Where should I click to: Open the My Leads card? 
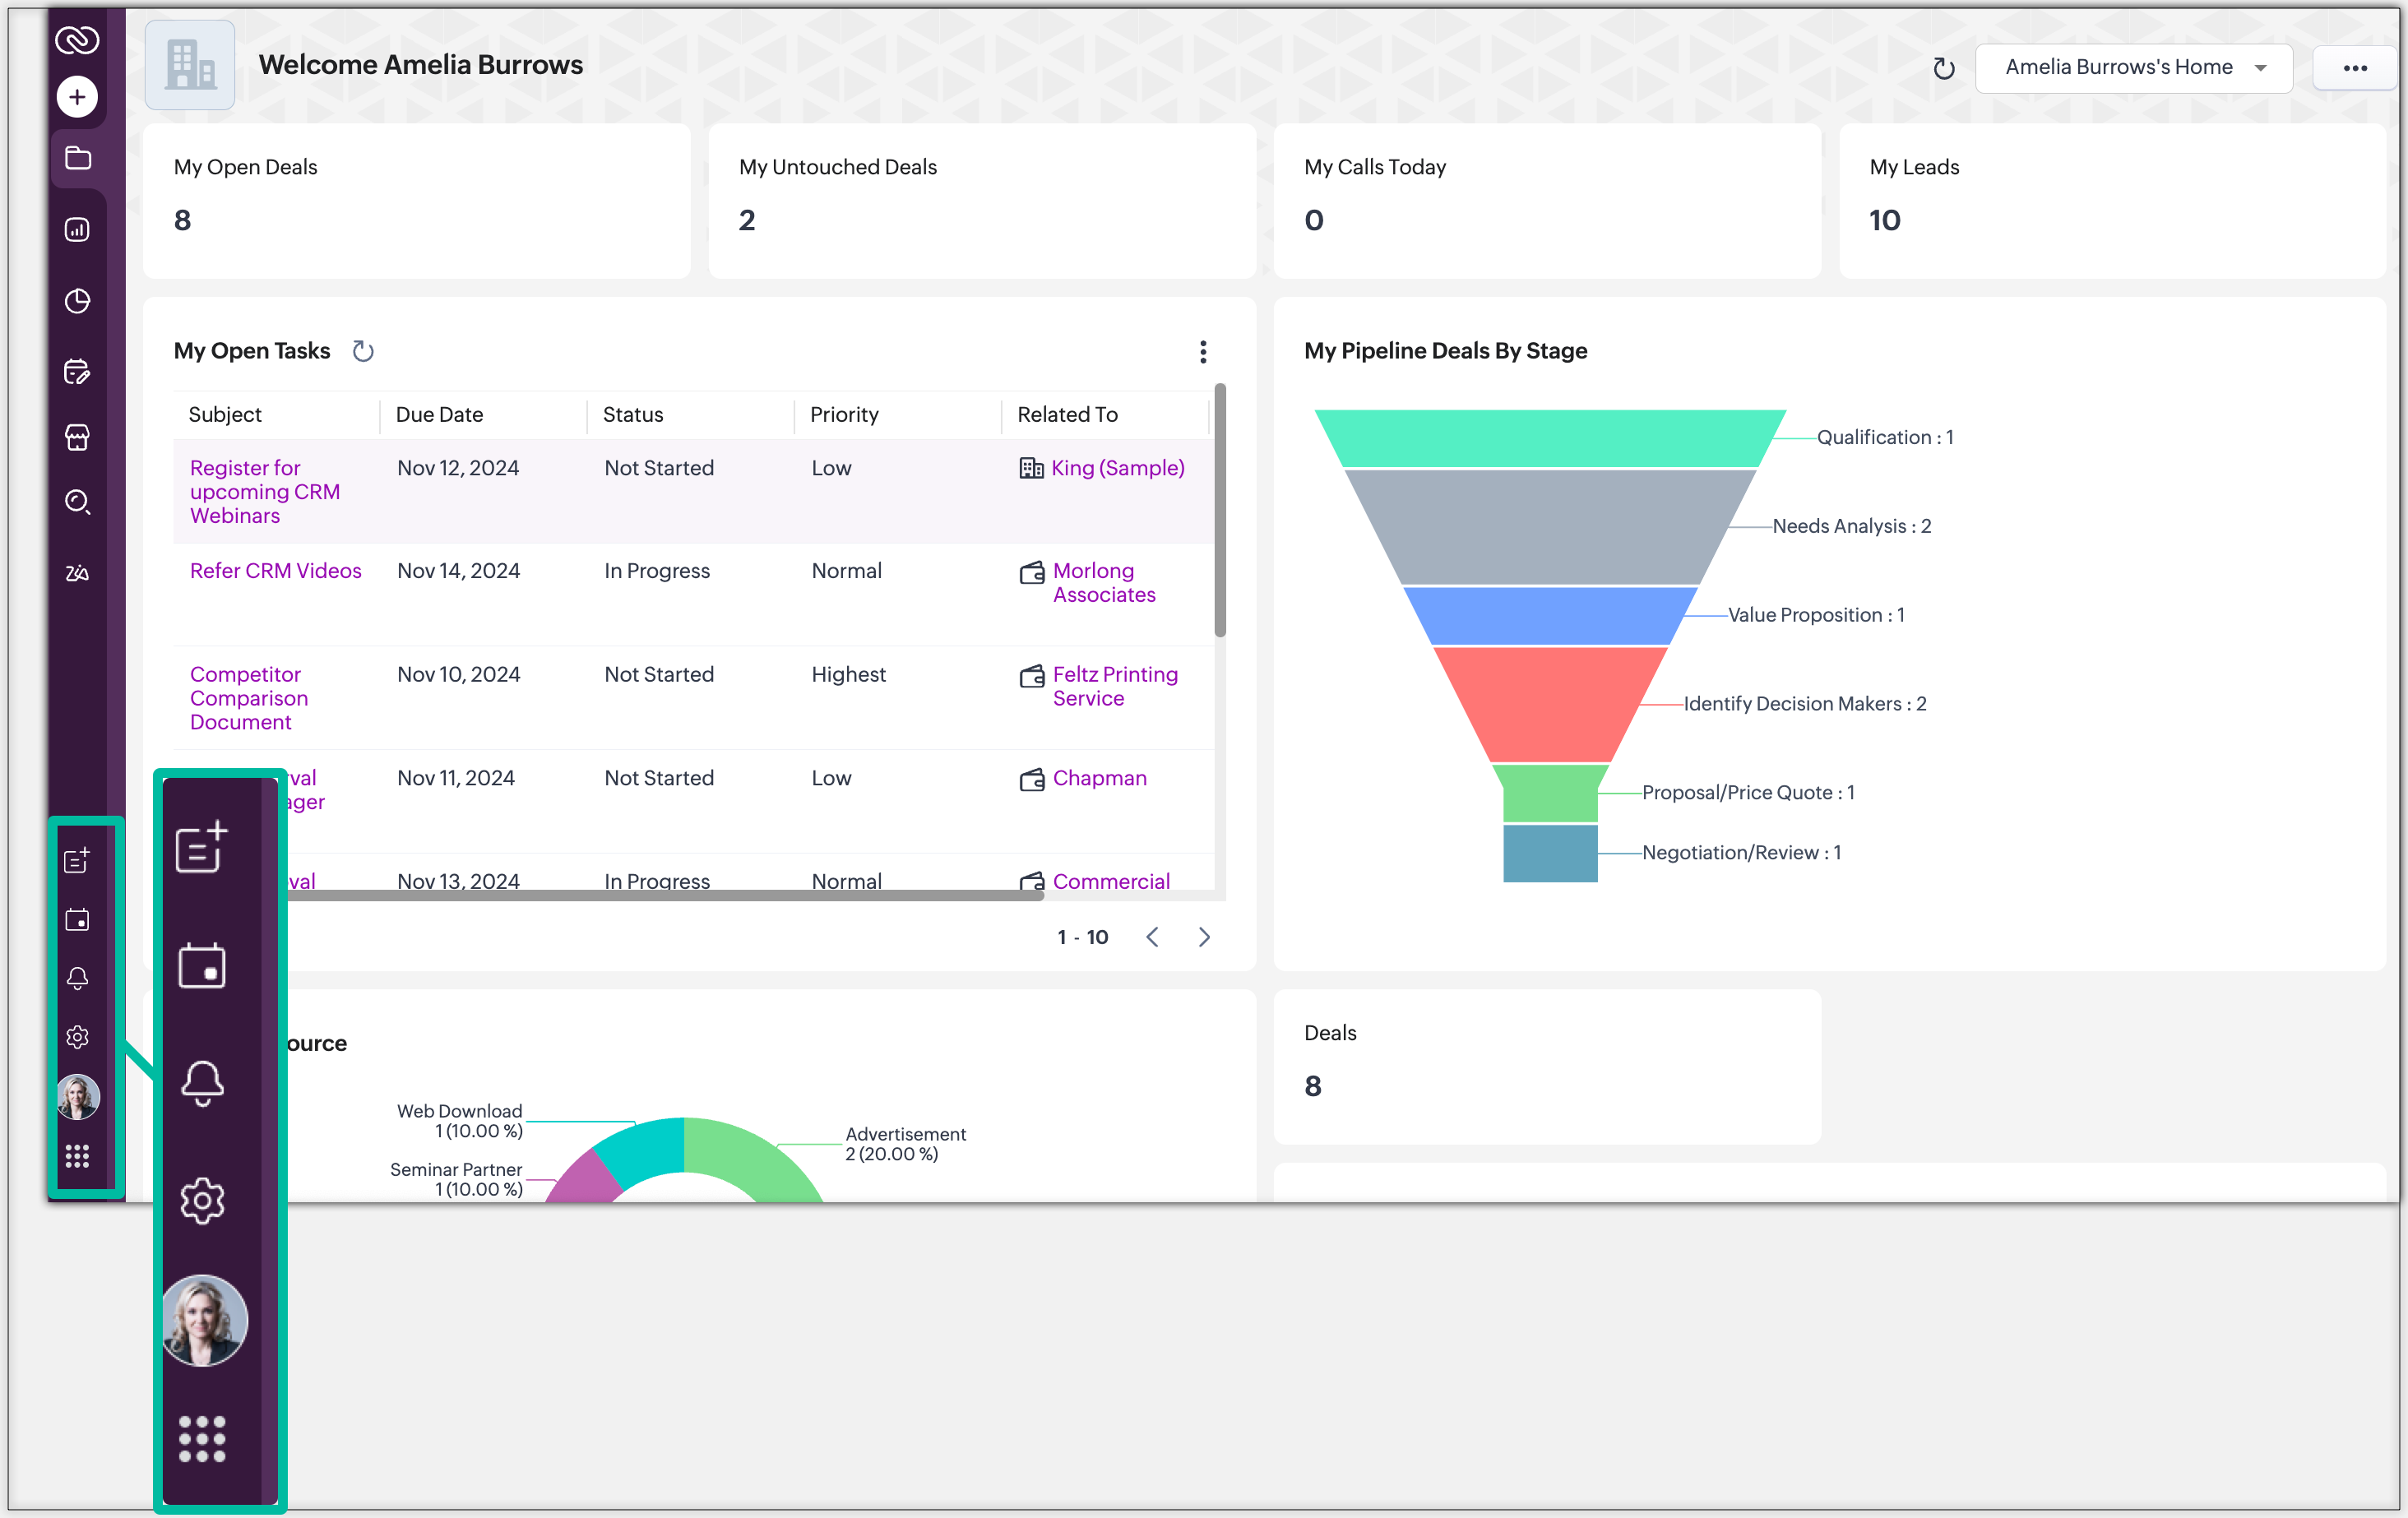coord(2112,201)
